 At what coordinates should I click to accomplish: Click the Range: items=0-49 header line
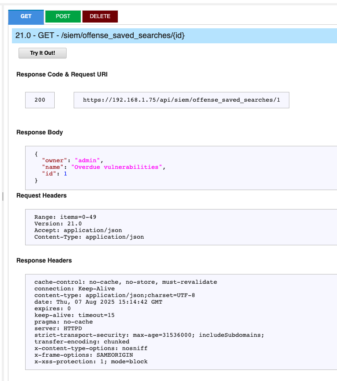(65, 217)
